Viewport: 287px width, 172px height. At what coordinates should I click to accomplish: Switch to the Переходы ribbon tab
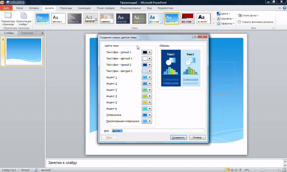66,8
